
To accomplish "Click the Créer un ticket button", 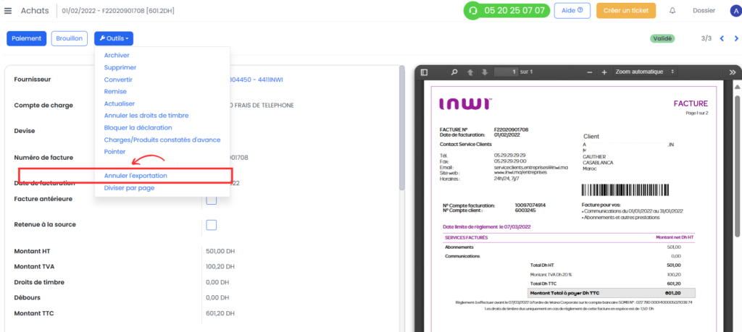I will 625,10.
